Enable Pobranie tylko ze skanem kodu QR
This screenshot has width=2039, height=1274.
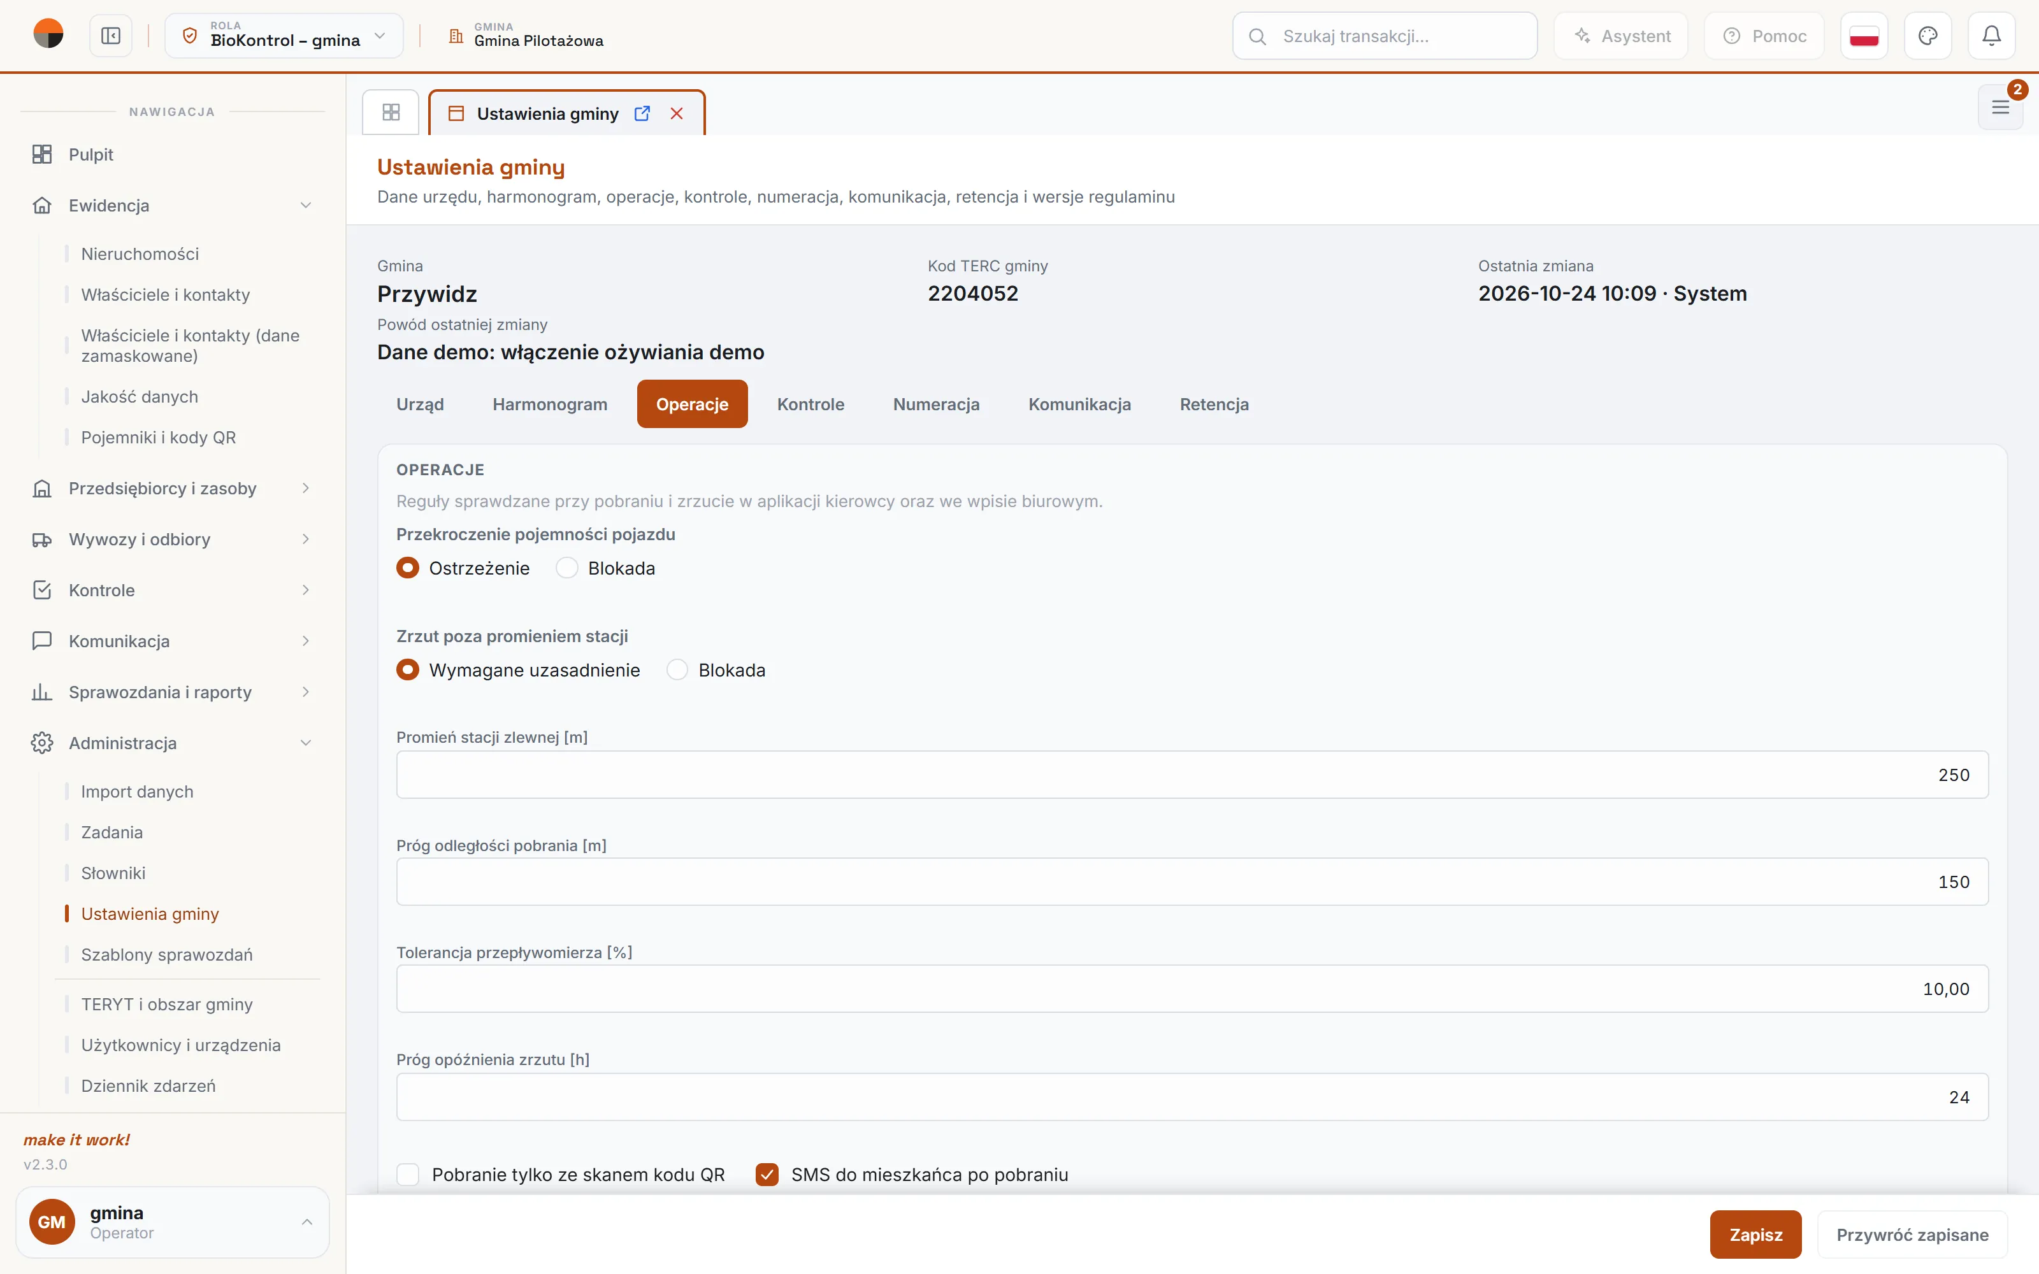point(408,1175)
